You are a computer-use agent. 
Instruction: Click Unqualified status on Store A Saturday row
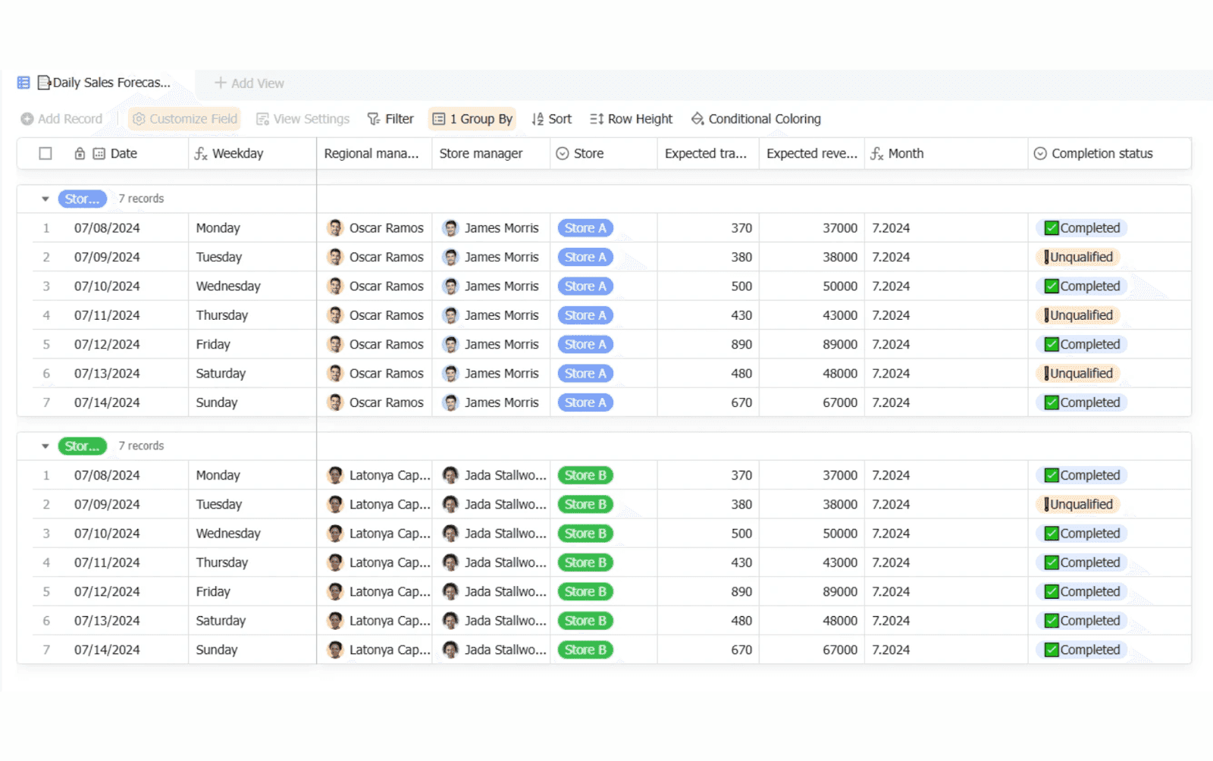point(1078,374)
